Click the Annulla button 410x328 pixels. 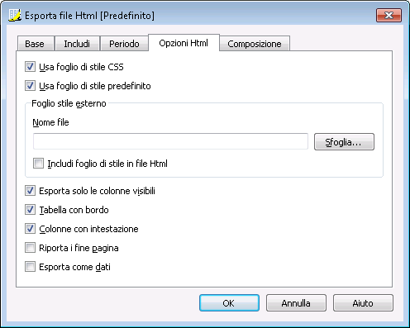(x=296, y=303)
